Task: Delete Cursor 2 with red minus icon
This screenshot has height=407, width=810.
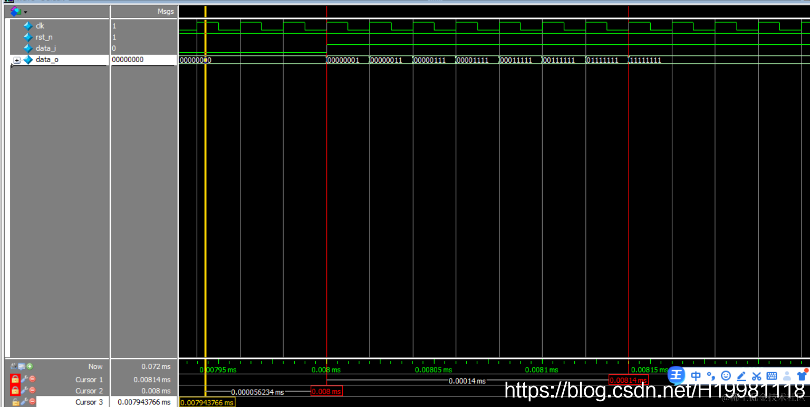Action: (32, 391)
